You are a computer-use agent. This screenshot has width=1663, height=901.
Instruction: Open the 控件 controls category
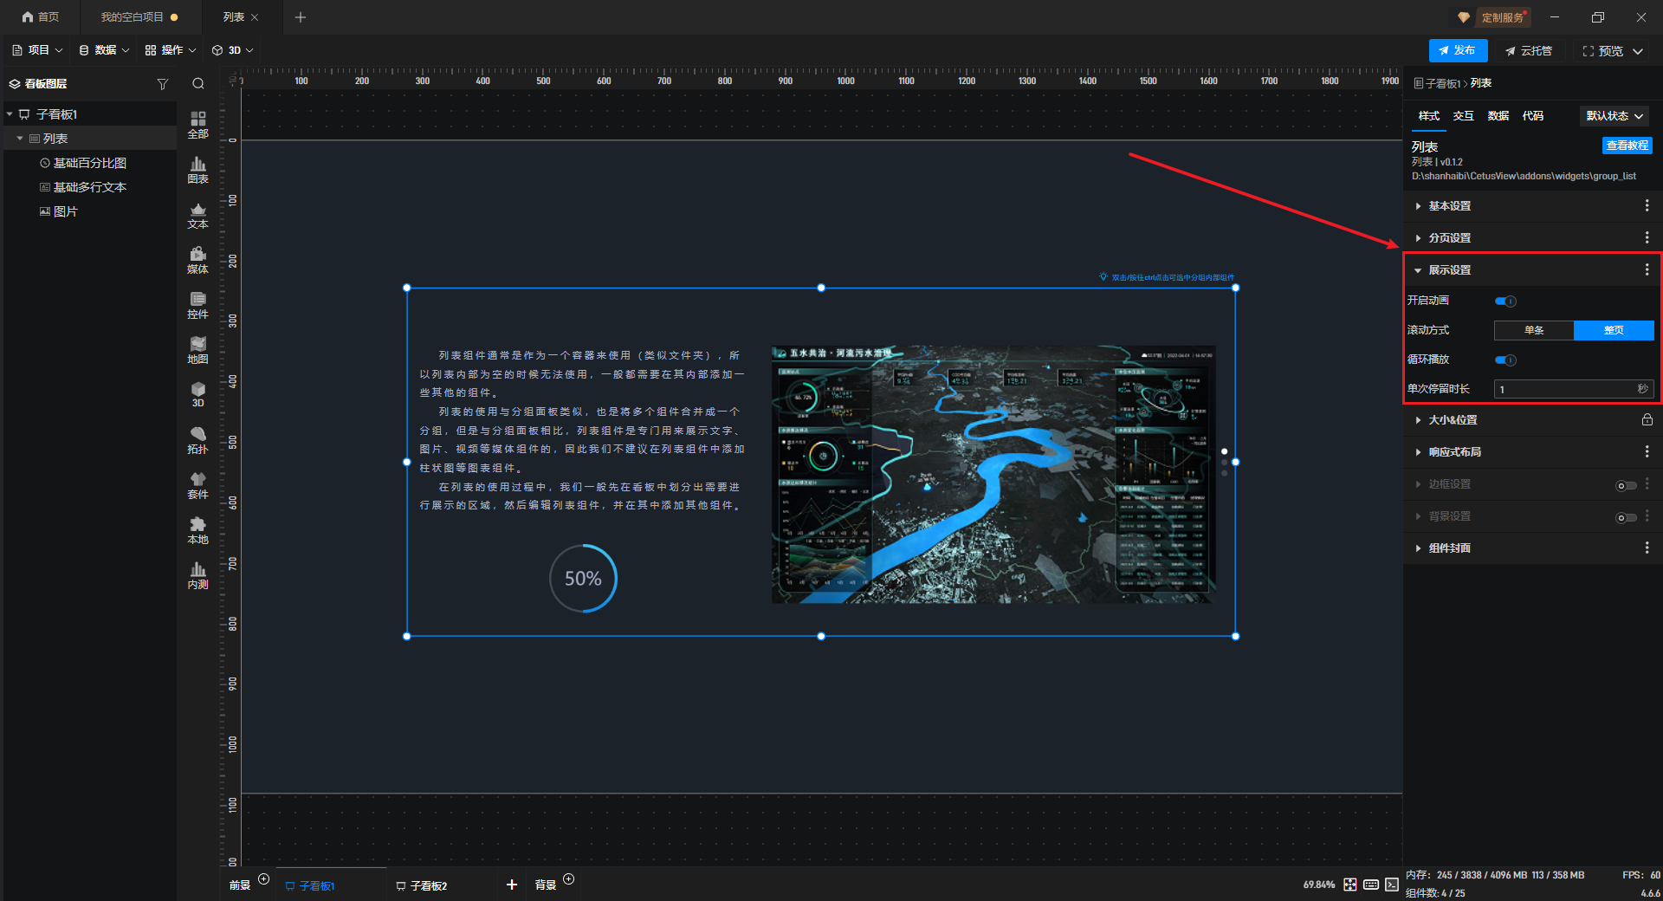[197, 305]
